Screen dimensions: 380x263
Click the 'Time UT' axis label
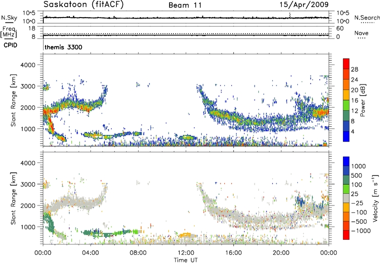(x=186, y=260)
